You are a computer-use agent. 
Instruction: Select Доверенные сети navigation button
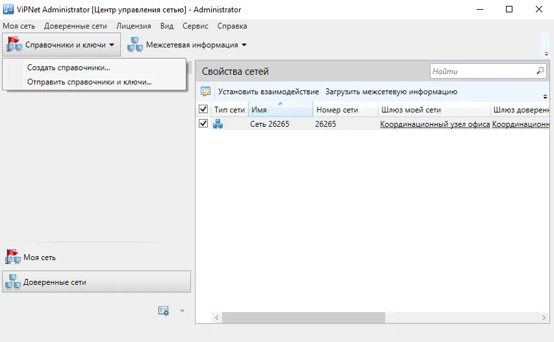[96, 282]
